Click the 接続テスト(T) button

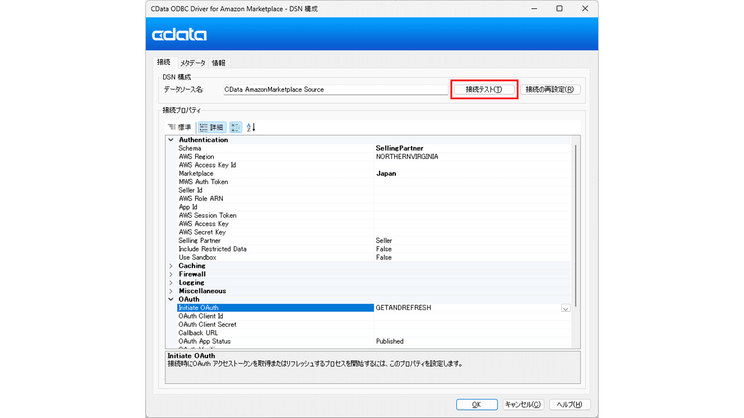point(484,89)
